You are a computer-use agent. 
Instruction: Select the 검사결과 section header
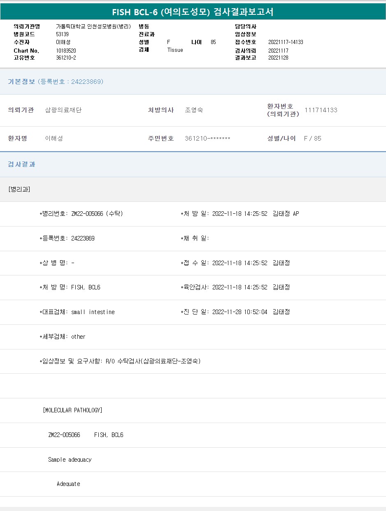tap(22, 164)
